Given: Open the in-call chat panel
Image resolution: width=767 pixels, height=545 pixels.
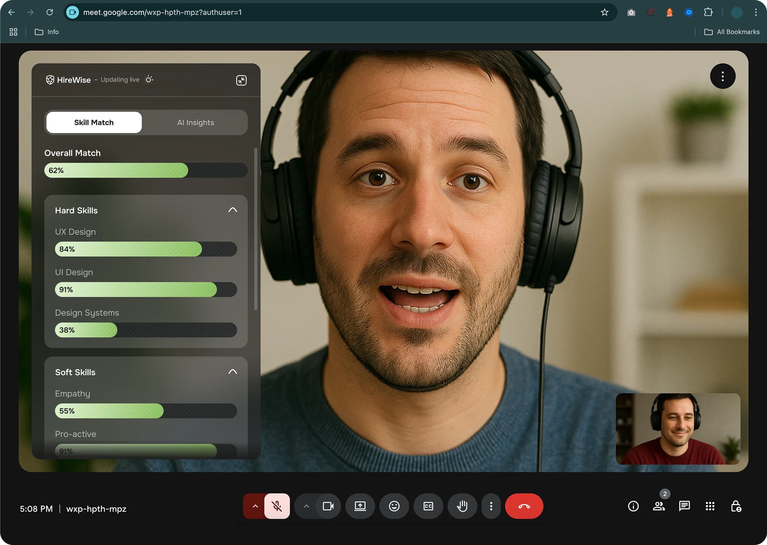Looking at the screenshot, I should [684, 506].
